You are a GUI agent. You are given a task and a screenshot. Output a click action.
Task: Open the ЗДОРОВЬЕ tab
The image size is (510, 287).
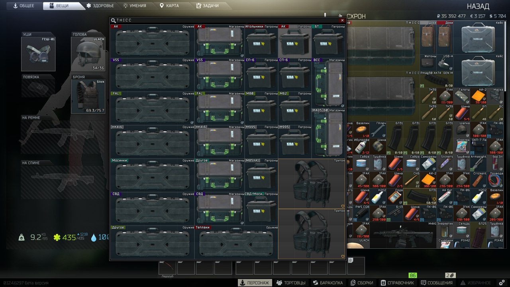click(100, 6)
